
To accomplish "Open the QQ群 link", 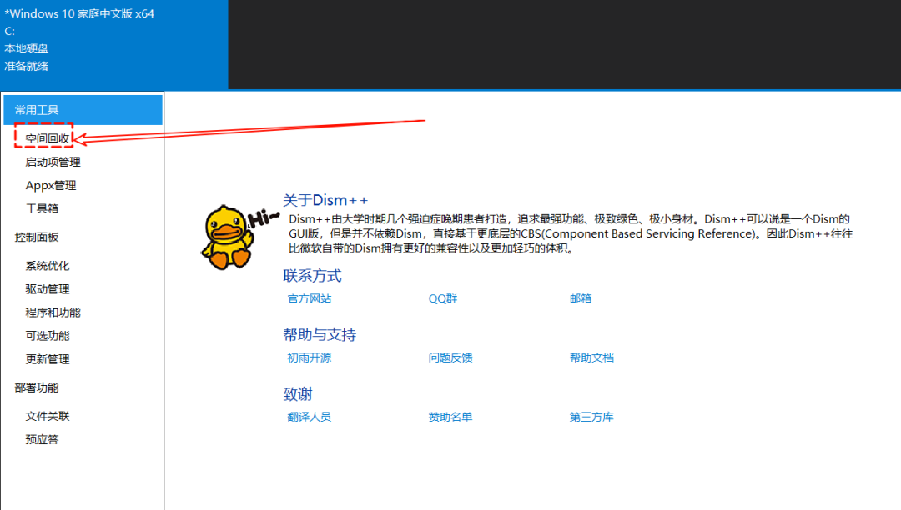I will (442, 298).
